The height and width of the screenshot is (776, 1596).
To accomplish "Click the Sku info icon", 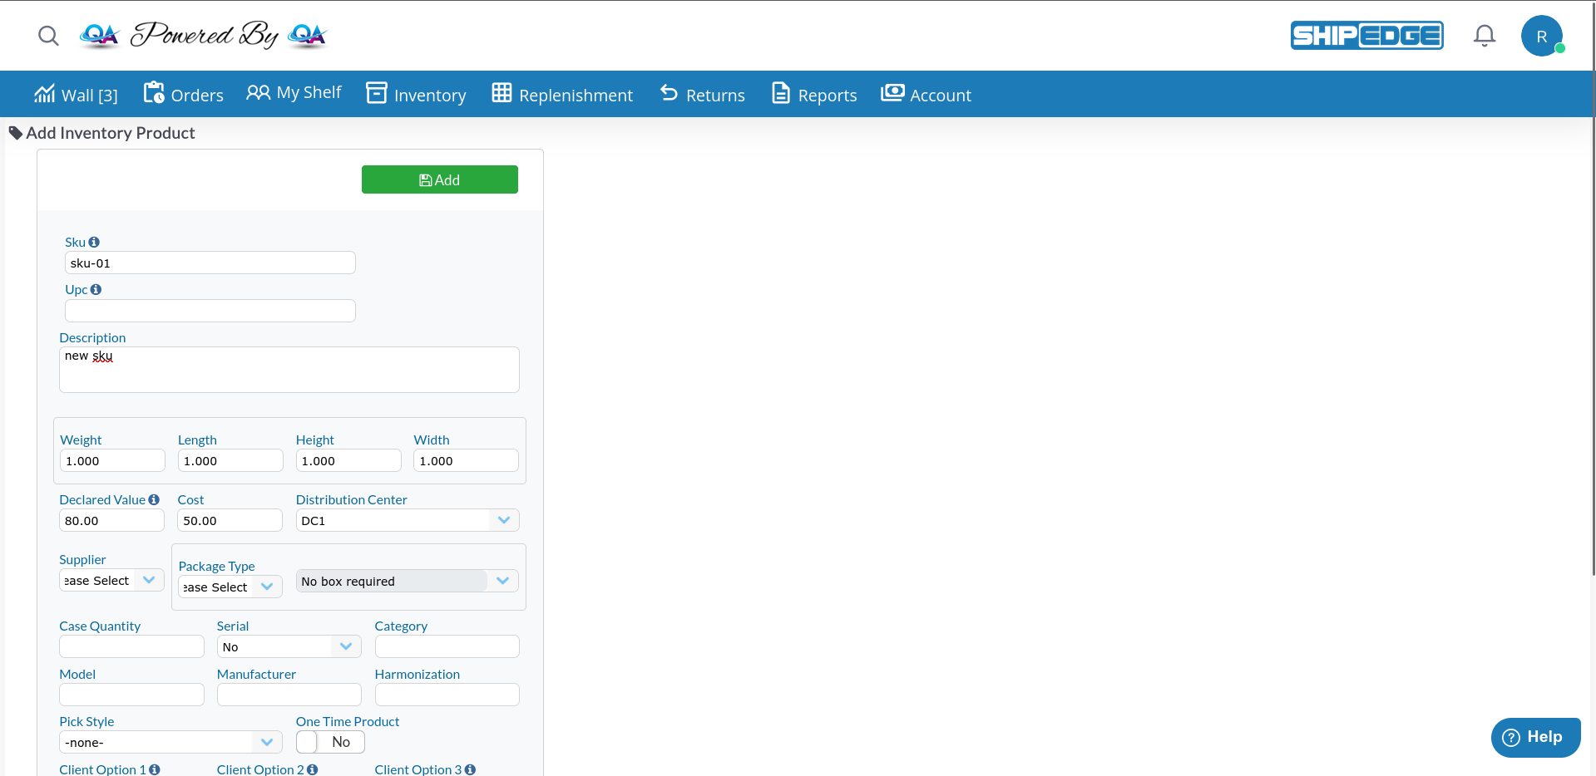I will pos(94,243).
